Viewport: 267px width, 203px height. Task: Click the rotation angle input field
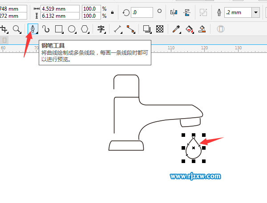click(142, 12)
